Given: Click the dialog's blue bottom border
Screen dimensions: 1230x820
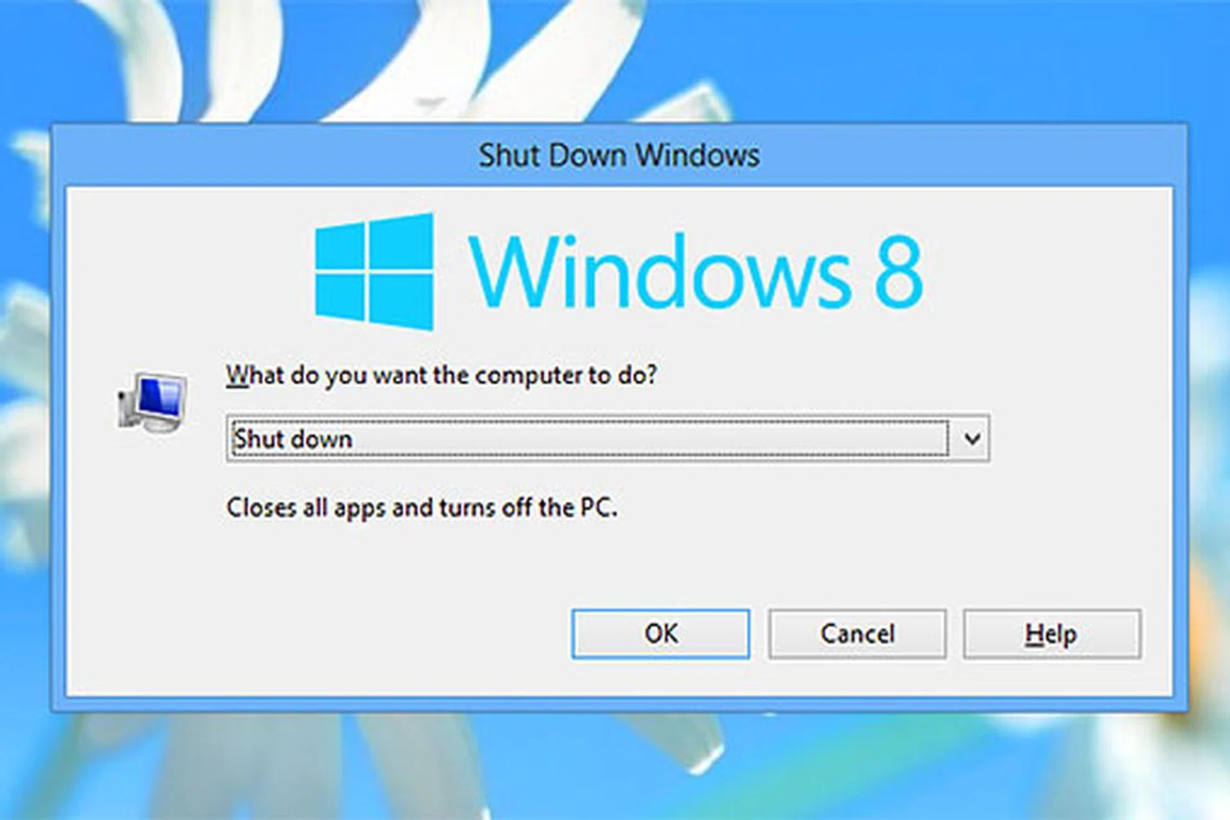Looking at the screenshot, I should pyautogui.click(x=619, y=704).
